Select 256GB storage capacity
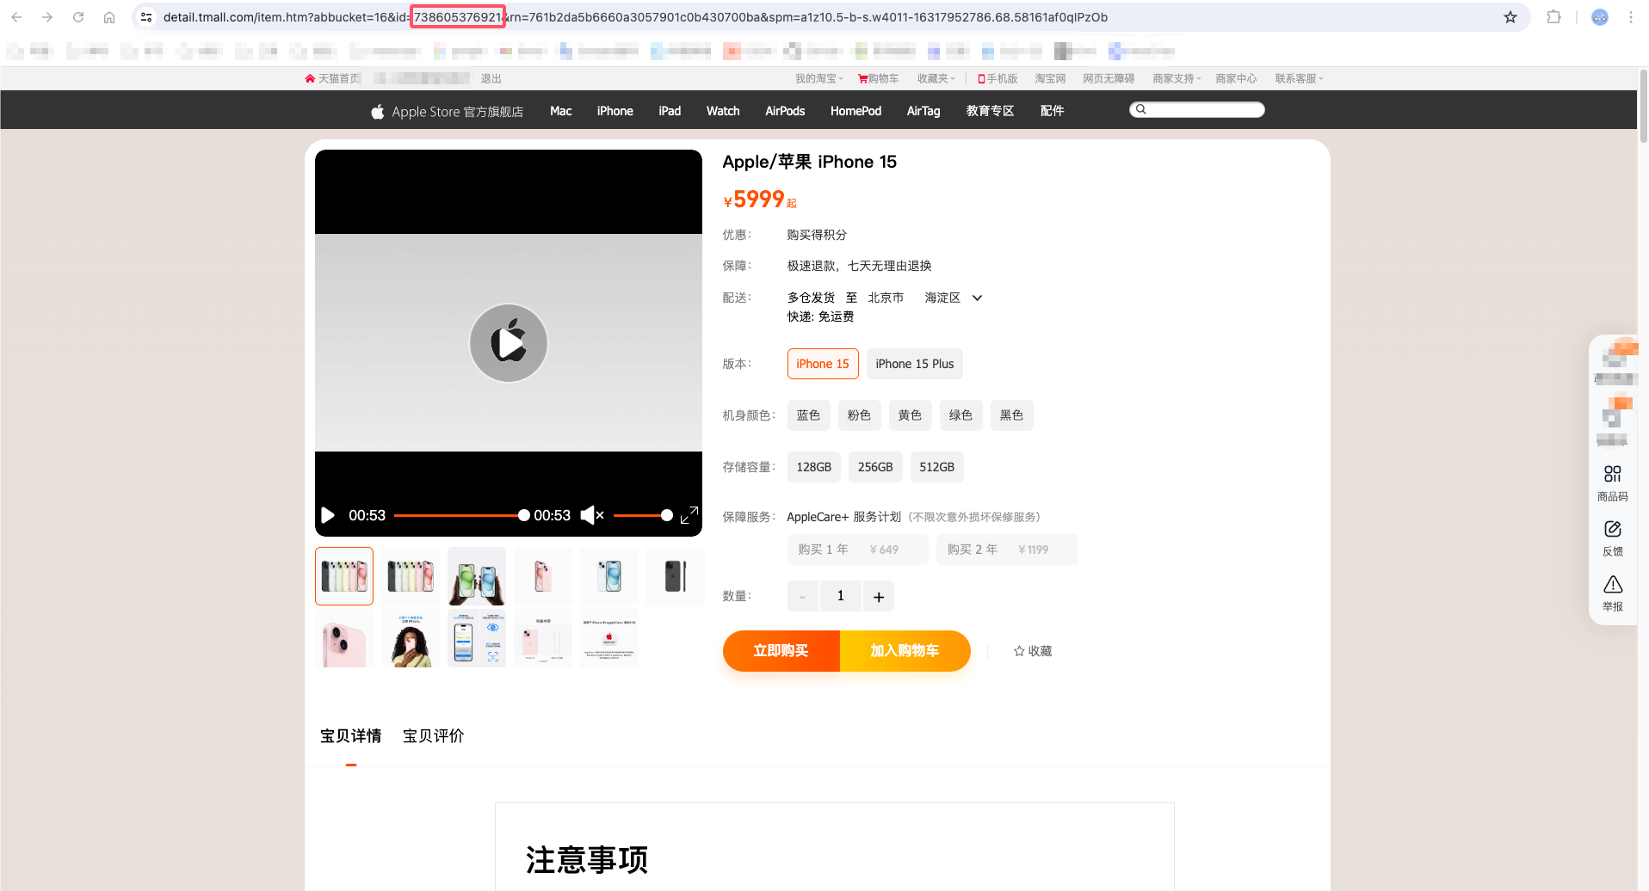This screenshot has width=1649, height=891. 875,467
